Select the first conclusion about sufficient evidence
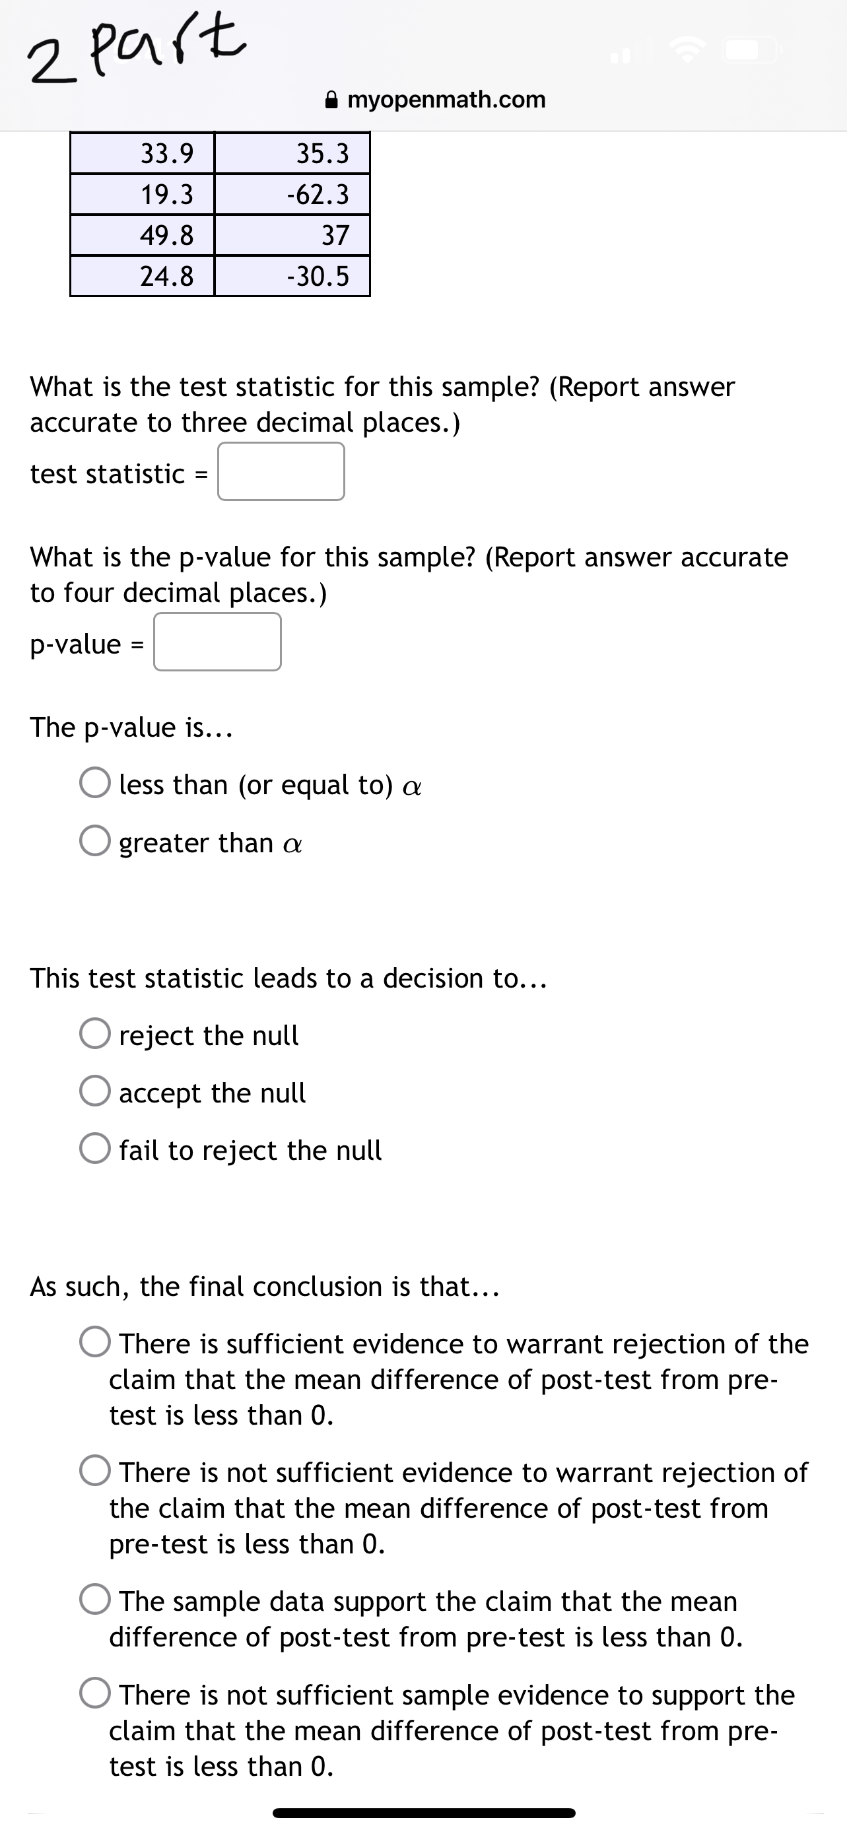Viewport: 847px width, 1832px height. coord(94,1343)
